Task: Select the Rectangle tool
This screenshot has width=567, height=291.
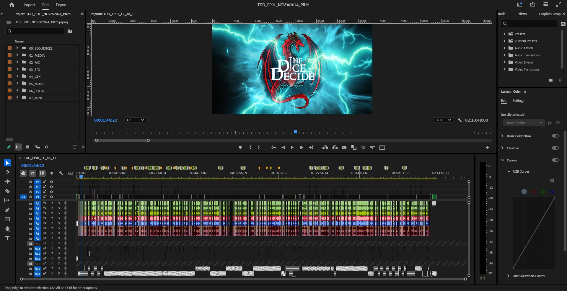Action: click(x=8, y=219)
